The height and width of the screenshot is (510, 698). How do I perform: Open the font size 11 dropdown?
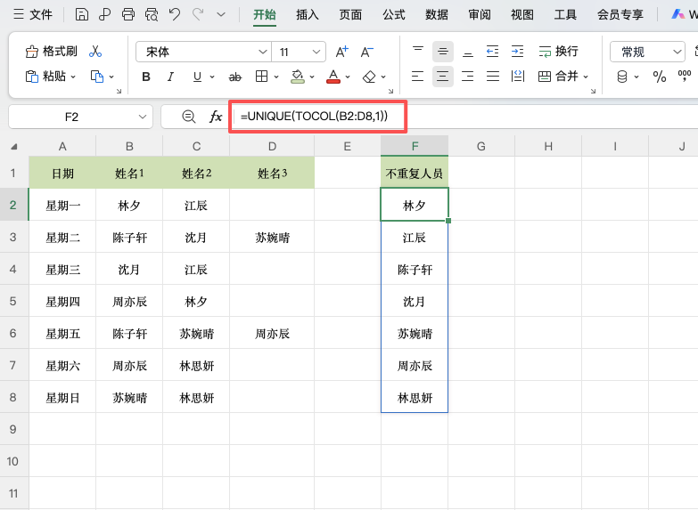[x=316, y=52]
